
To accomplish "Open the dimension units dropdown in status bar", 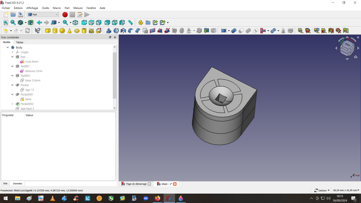I will point(346,190).
